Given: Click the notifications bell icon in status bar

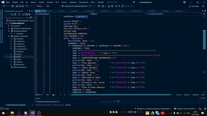Looking at the screenshot, I should pos(200,109).
